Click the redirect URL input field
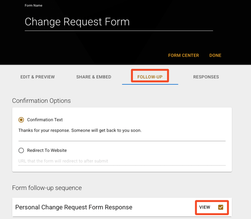Viewport: 251px width, 219px height. 122,161
